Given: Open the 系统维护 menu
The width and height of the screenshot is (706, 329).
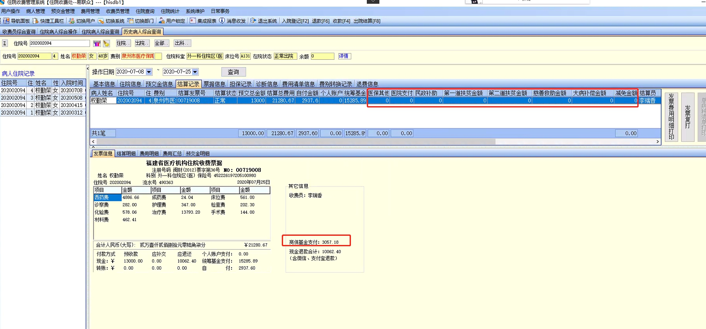Looking at the screenshot, I should (195, 11).
